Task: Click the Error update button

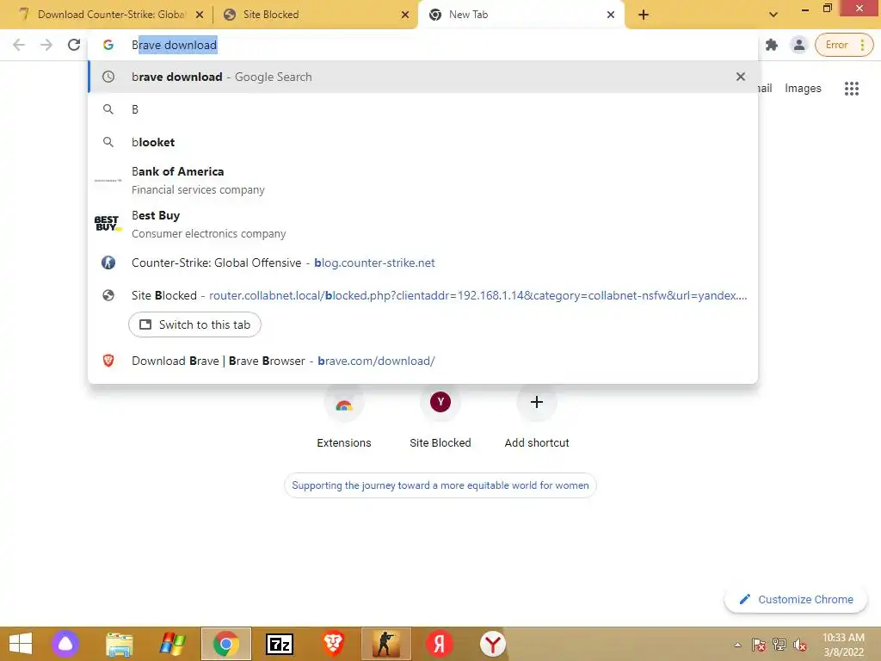Action: [844, 45]
